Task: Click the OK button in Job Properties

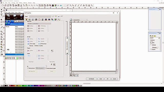Action: [x=108, y=79]
